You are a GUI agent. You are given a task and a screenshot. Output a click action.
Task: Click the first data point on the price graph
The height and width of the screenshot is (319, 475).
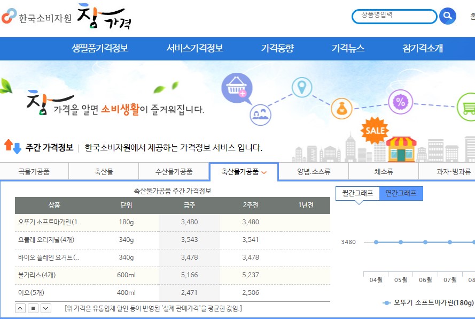click(377, 241)
